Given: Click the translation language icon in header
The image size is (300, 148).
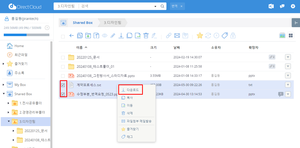Looking at the screenshot, I should point(271,6).
